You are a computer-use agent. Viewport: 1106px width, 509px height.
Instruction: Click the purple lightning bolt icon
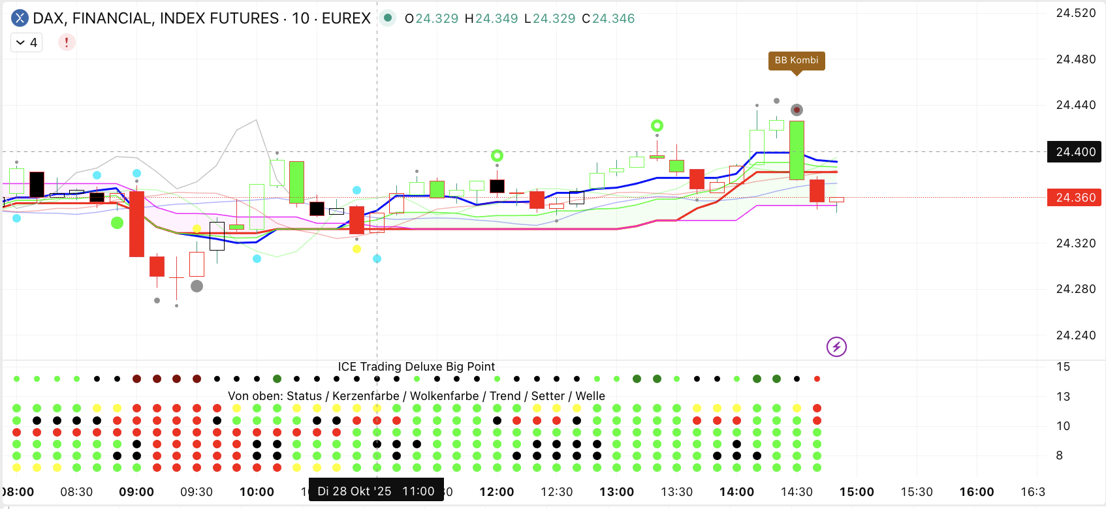click(x=836, y=347)
